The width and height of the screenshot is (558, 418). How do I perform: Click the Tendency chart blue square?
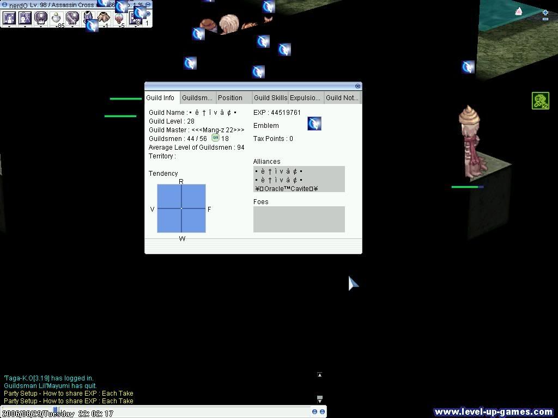(x=181, y=208)
